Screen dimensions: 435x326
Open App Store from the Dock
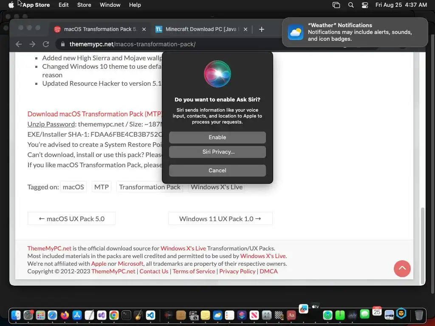point(77,315)
